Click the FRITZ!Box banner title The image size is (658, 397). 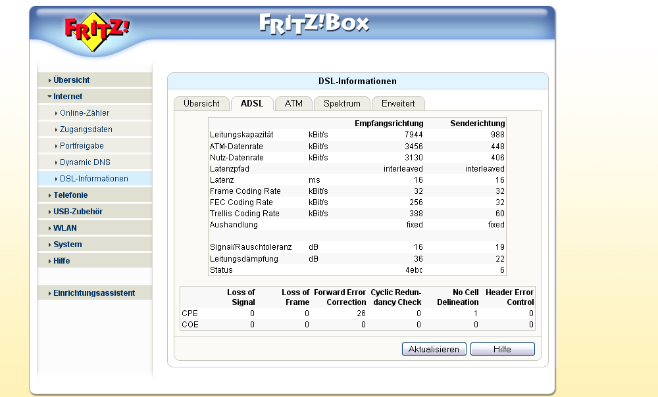pos(315,24)
